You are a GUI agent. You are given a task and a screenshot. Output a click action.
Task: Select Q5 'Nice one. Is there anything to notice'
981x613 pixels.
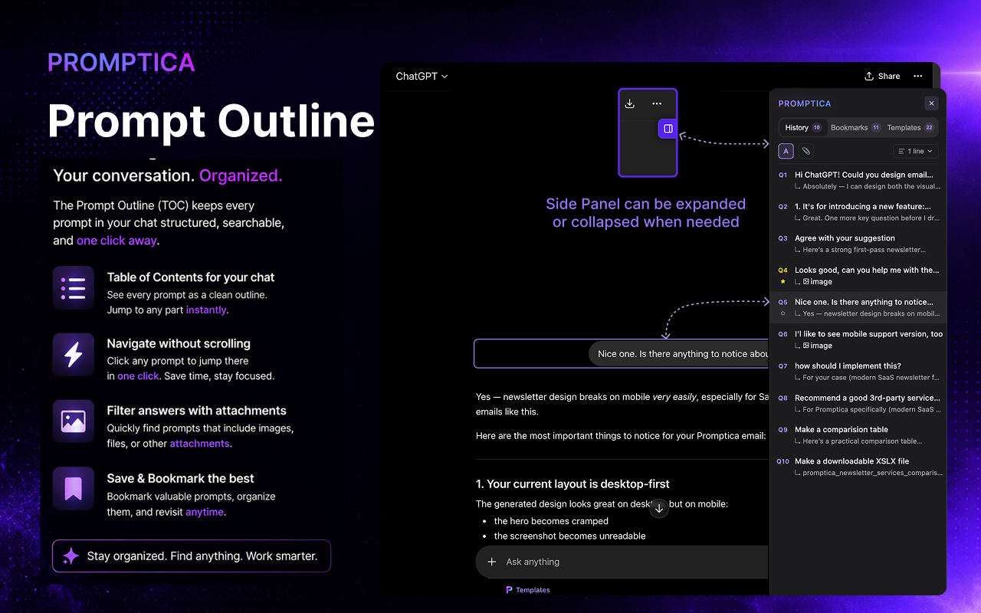pos(858,307)
